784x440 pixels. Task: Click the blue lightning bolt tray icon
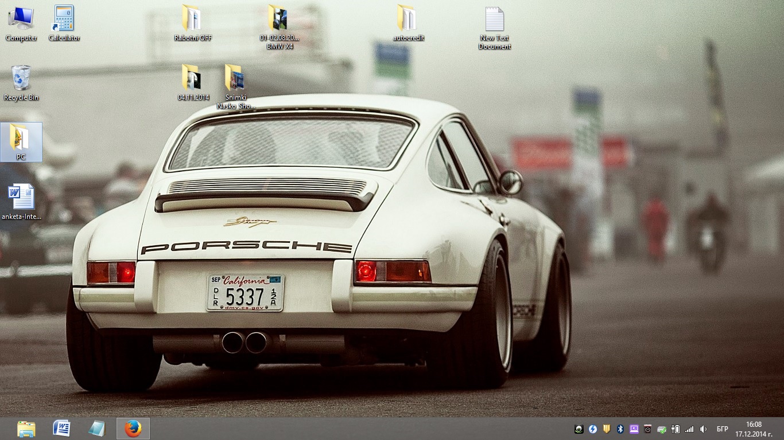[593, 429]
